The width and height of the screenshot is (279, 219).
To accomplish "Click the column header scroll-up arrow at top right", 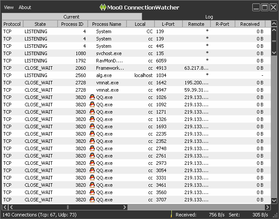I will click(x=274, y=24).
